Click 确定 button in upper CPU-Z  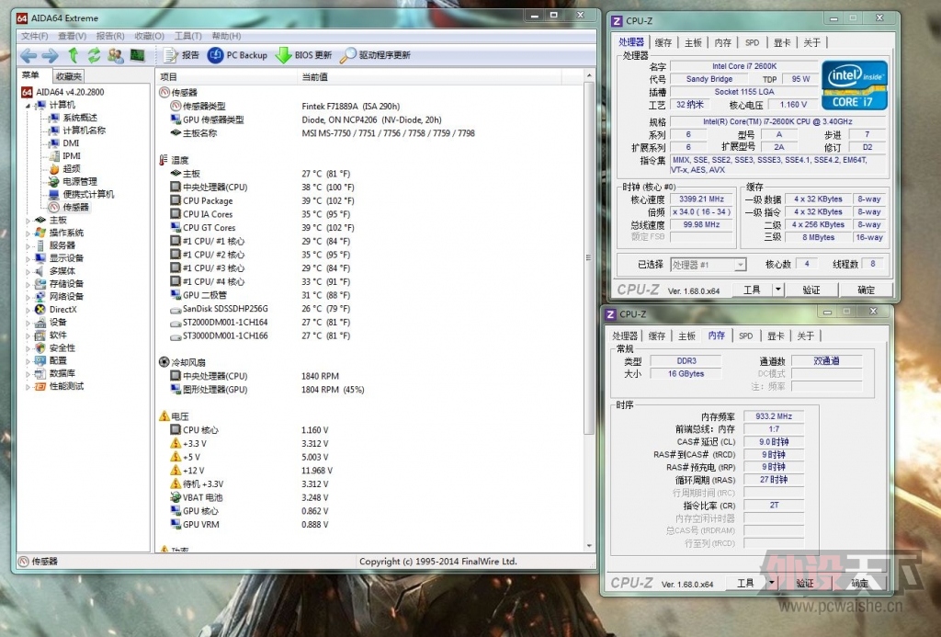866,290
